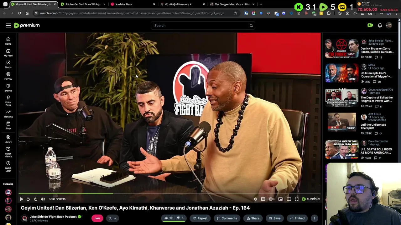Image resolution: width=401 pixels, height=225 pixels.
Task: Dislike the video with thumbs down
Action: (181, 218)
